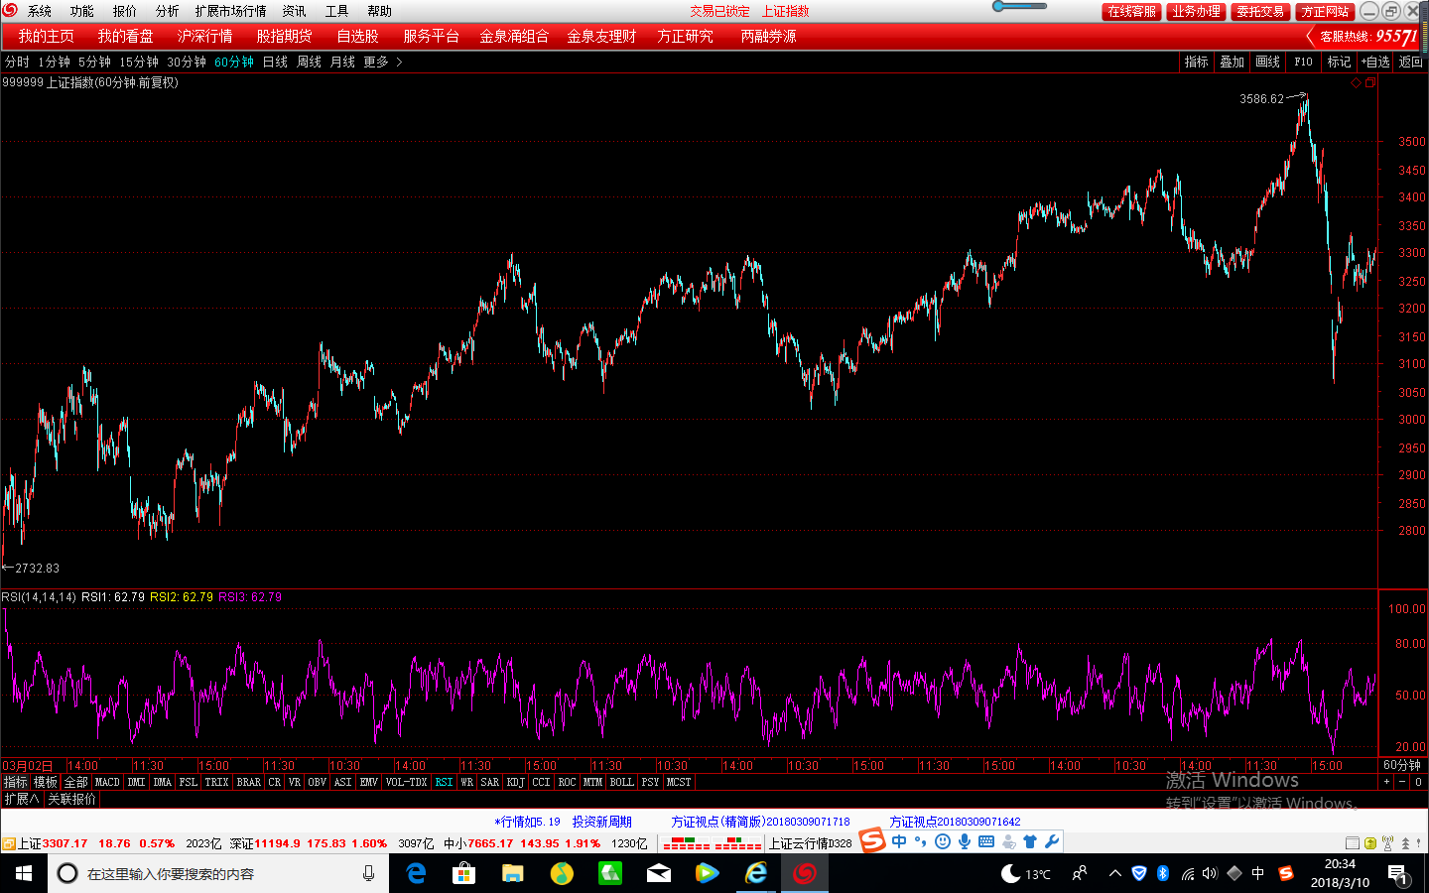Click the red window-restore icon on chart
This screenshot has width=1429, height=893.
pos(1369,83)
